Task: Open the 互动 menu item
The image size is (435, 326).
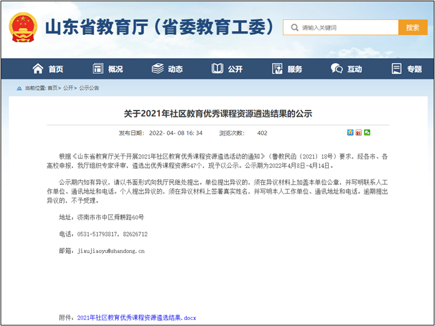Action: pos(354,69)
